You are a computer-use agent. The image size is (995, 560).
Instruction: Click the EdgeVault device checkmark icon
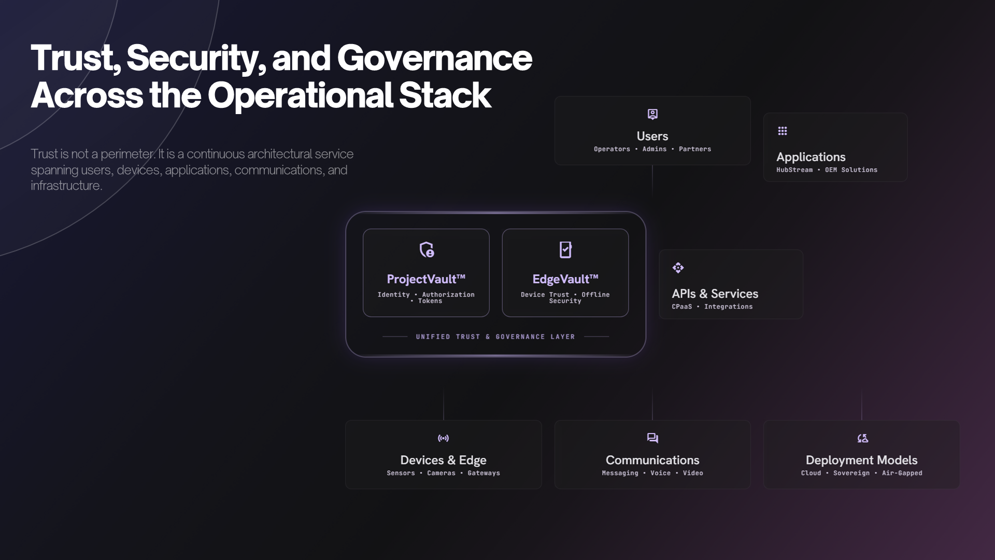click(565, 250)
